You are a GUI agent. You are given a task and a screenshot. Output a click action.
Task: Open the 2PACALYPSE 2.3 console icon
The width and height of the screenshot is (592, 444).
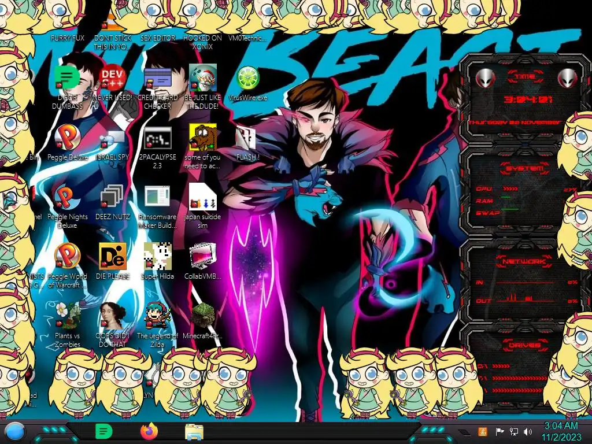[x=157, y=138]
